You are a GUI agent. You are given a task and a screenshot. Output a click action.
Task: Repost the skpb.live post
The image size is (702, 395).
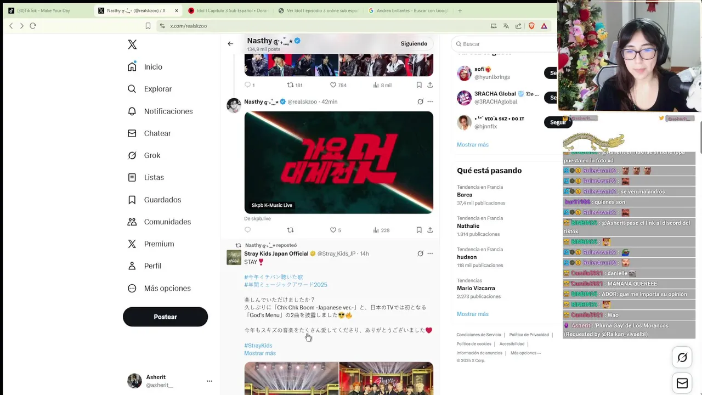click(x=291, y=230)
